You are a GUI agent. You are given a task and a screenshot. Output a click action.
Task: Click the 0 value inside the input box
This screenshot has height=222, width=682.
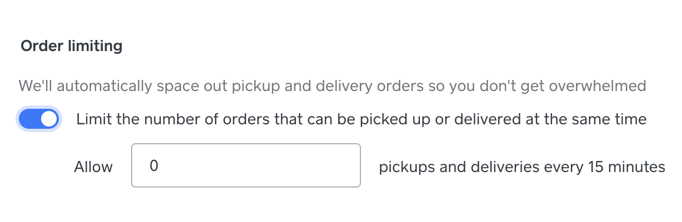[154, 166]
